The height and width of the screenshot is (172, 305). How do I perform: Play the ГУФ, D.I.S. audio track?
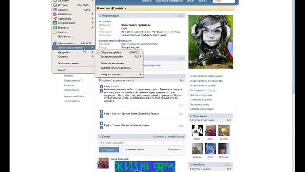[x=102, y=86]
